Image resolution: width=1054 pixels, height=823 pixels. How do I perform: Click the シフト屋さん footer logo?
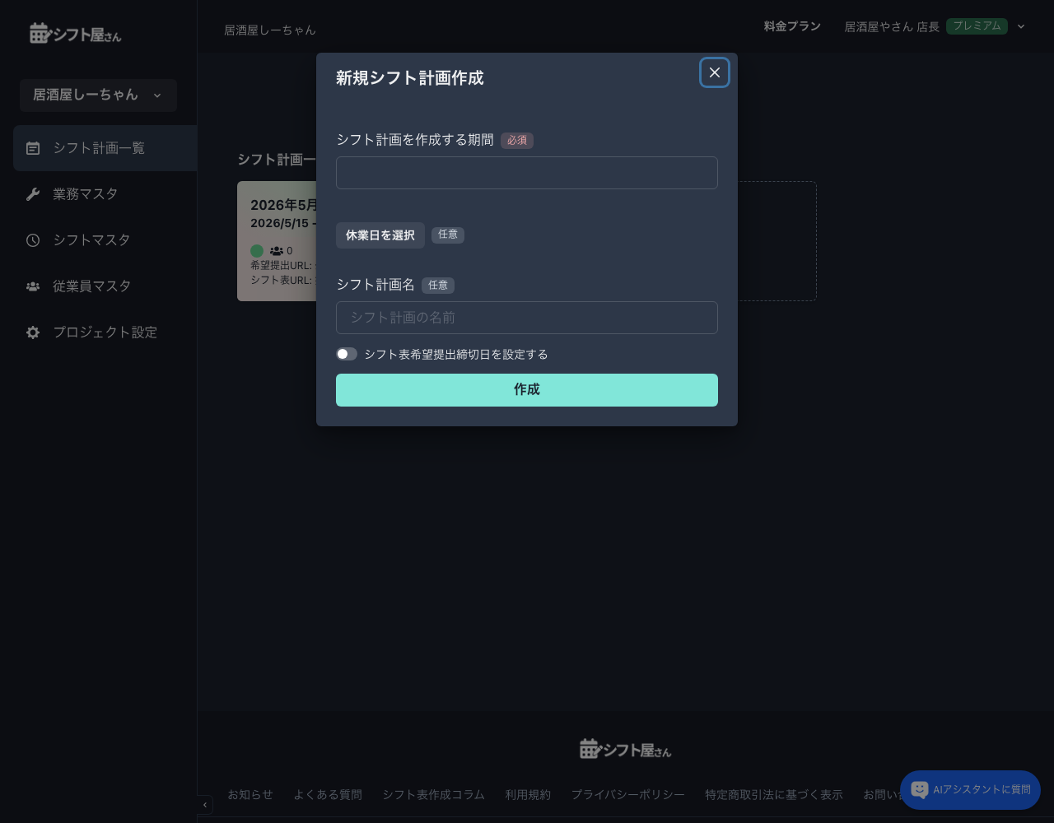tap(625, 748)
